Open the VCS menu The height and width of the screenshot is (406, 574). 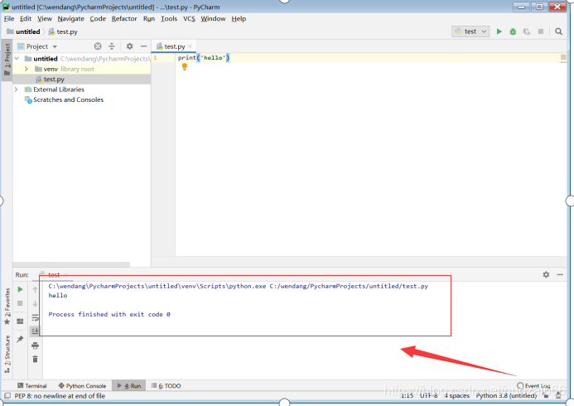pyautogui.click(x=189, y=19)
